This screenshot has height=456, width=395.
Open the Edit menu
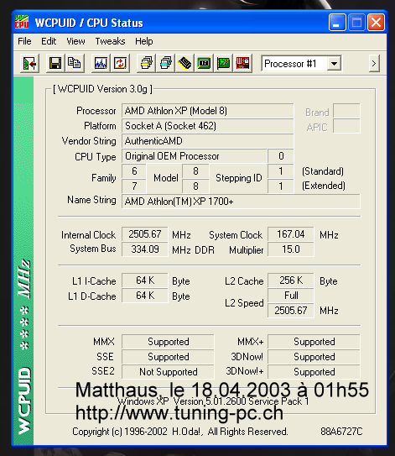coord(49,41)
